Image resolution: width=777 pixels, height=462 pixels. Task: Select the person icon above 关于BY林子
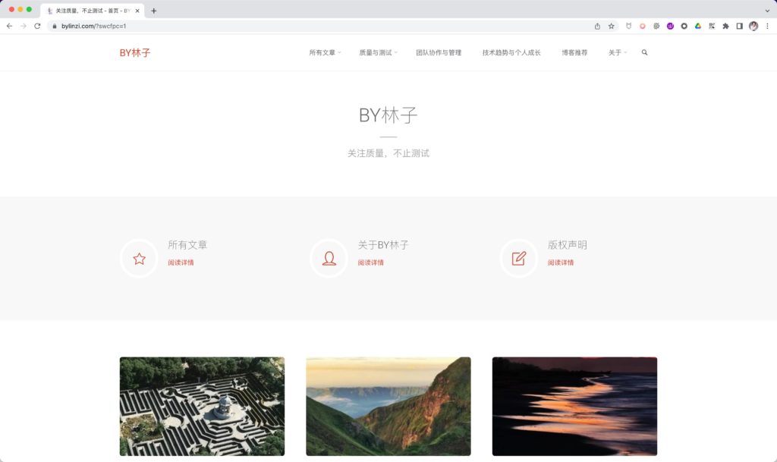tap(328, 258)
